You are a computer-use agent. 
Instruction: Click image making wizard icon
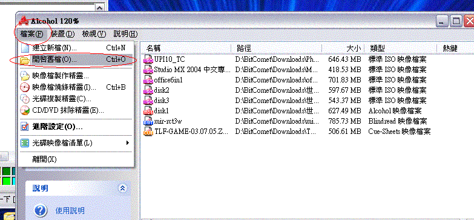[24, 75]
